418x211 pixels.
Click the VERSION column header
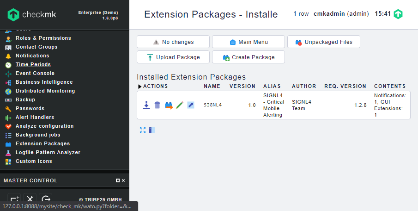pos(242,86)
